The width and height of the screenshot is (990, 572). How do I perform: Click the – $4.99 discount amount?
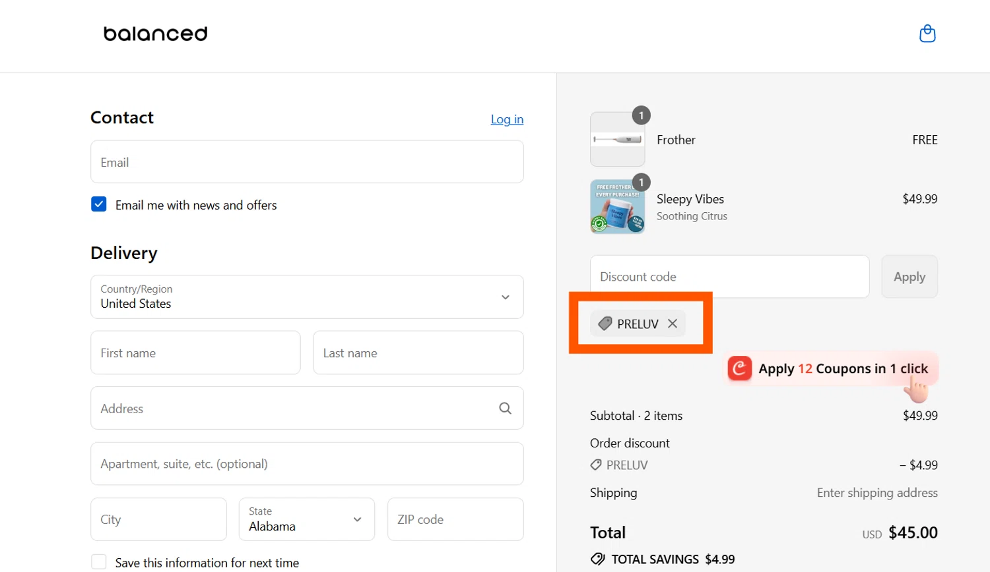[x=919, y=465]
